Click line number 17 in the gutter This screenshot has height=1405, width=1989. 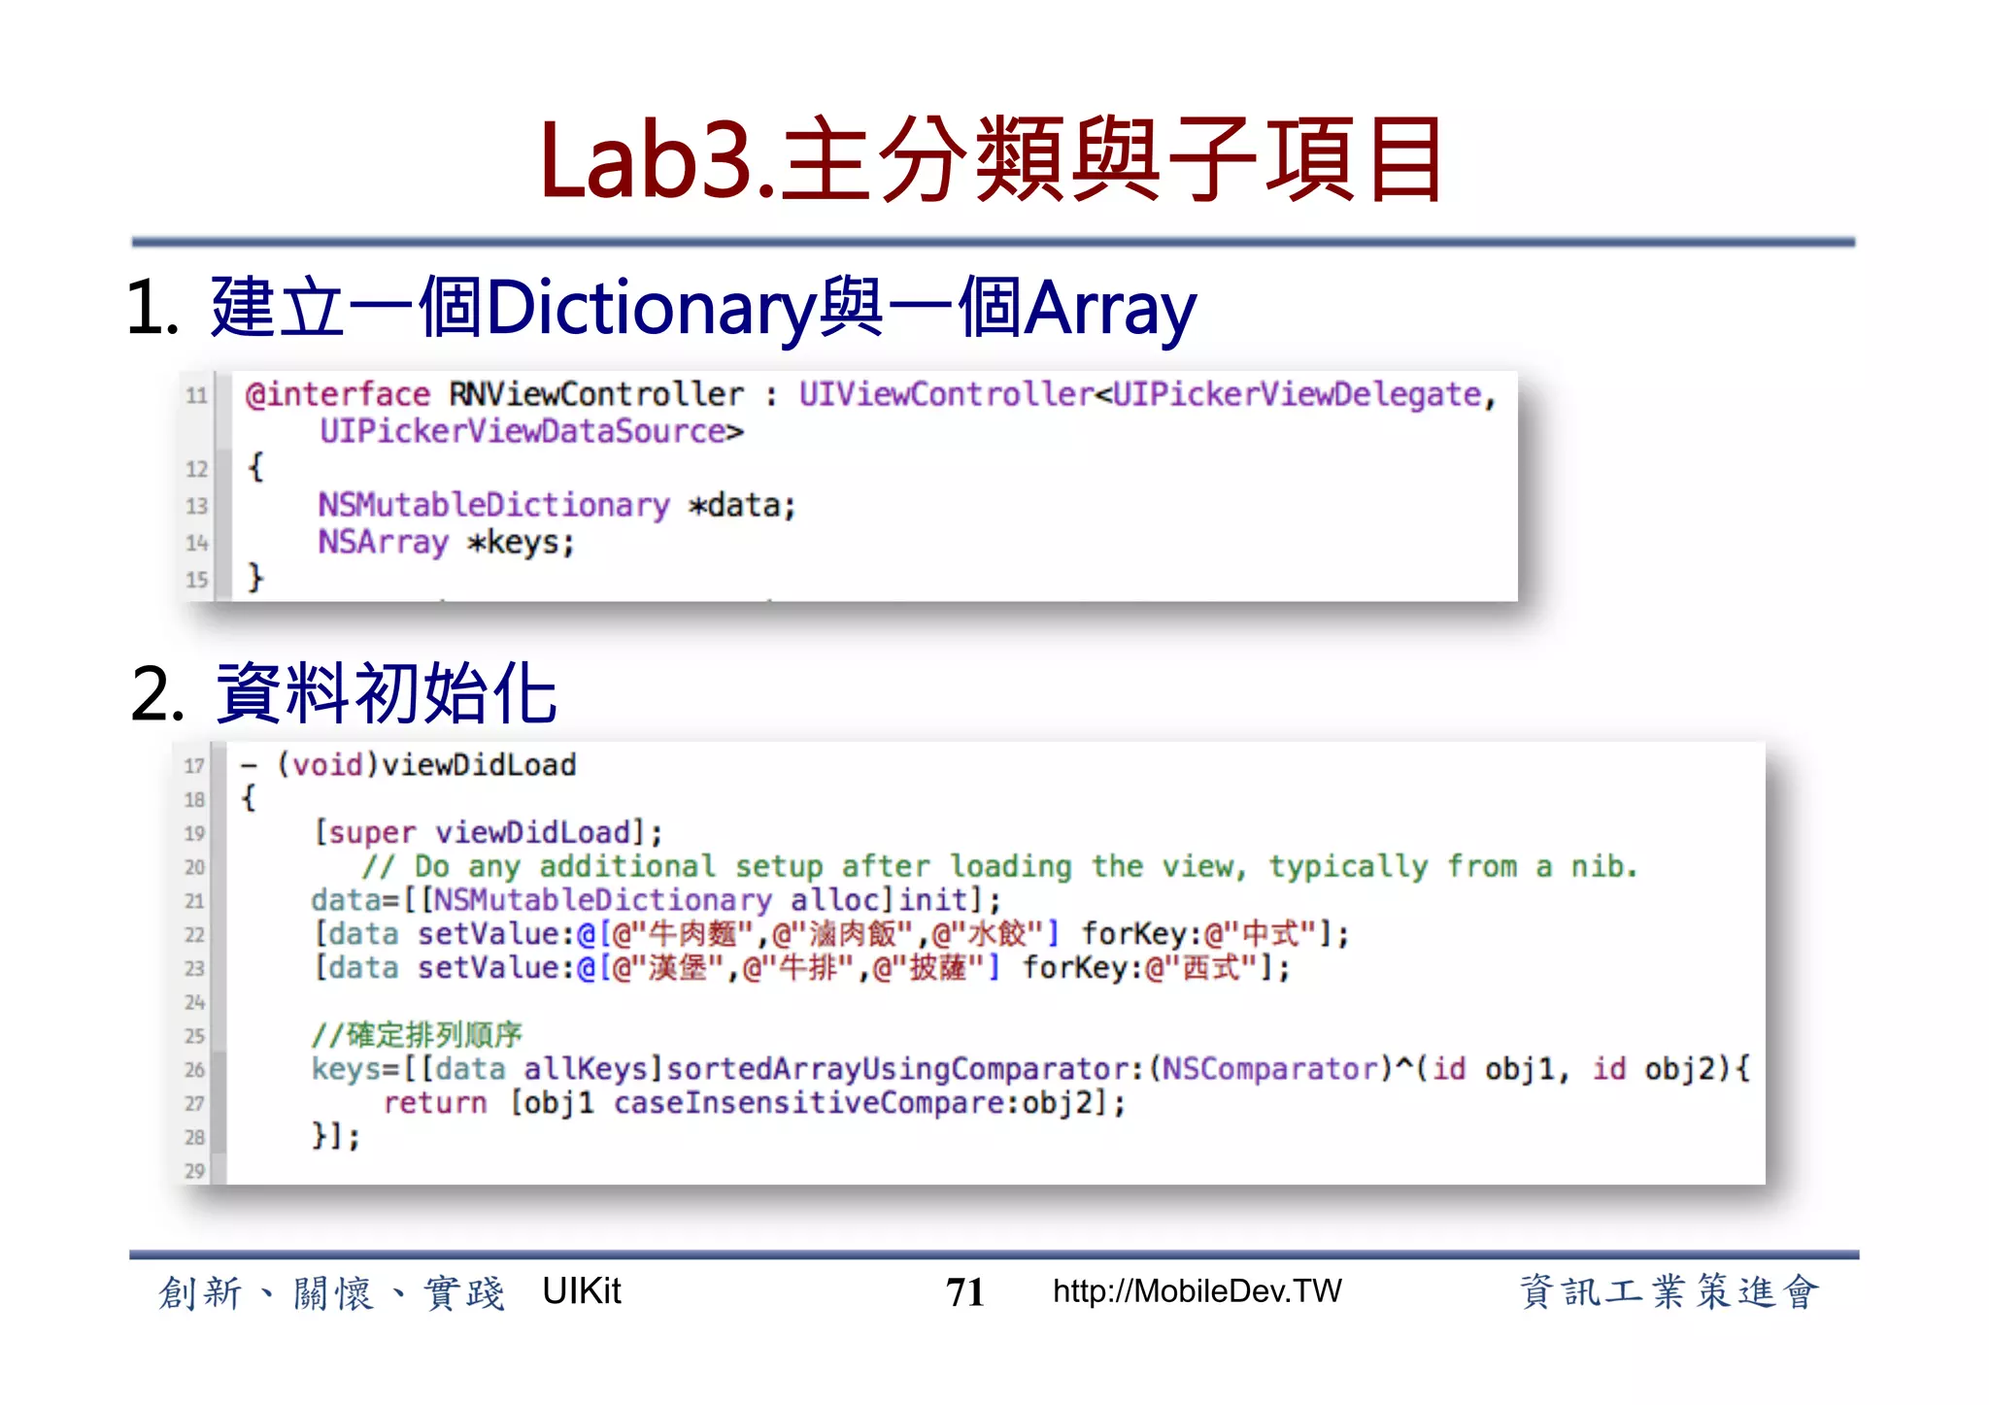click(x=194, y=766)
